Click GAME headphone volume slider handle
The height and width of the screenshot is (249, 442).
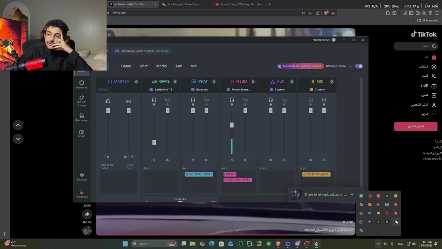click(x=154, y=142)
